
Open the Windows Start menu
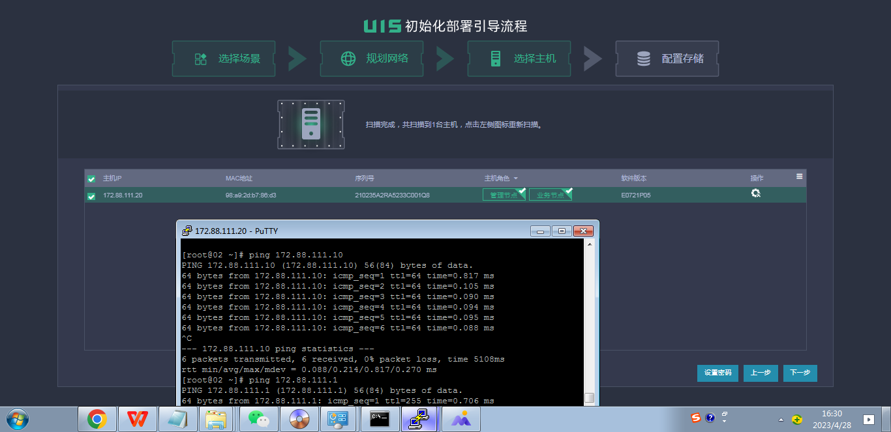(x=18, y=418)
